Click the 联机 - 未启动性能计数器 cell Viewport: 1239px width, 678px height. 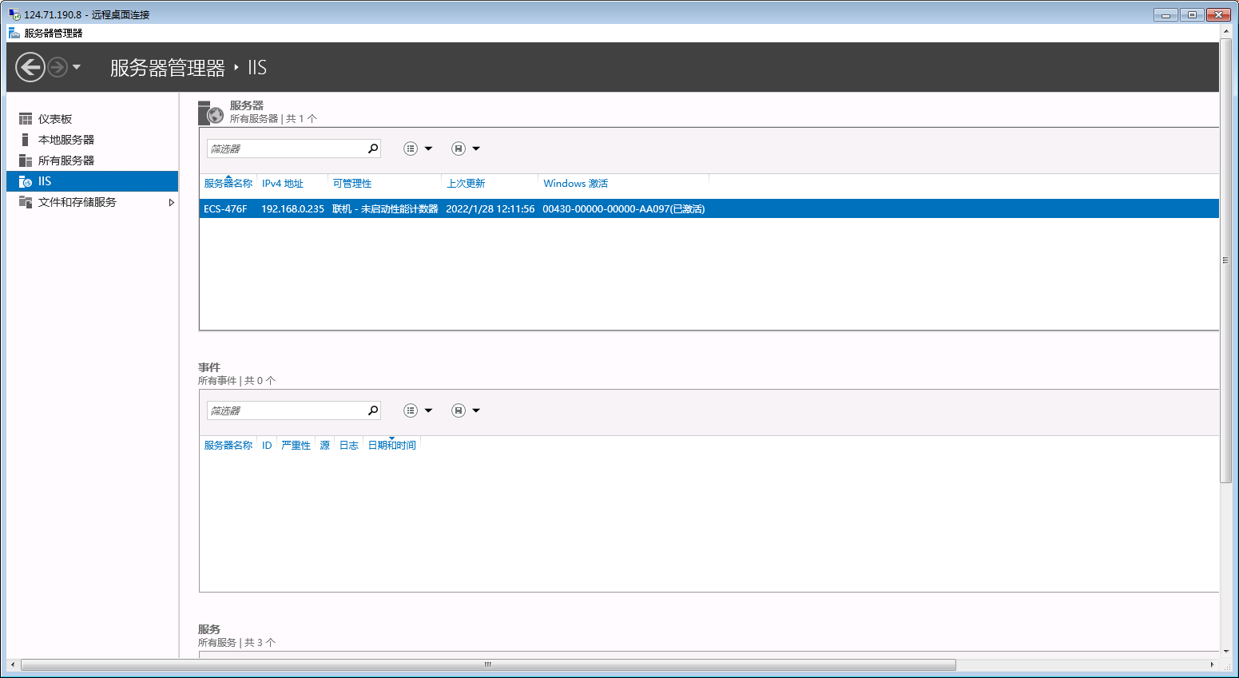[x=385, y=209]
